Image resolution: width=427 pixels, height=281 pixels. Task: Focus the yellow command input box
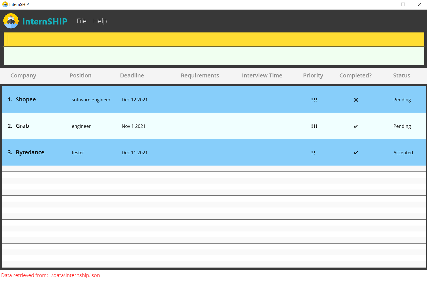pyautogui.click(x=214, y=39)
